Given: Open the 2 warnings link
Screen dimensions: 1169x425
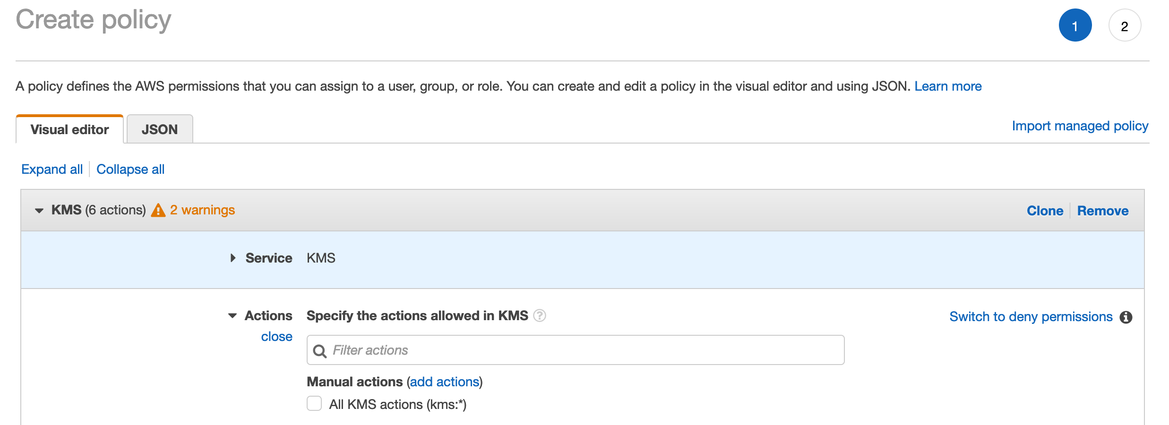Looking at the screenshot, I should [202, 210].
